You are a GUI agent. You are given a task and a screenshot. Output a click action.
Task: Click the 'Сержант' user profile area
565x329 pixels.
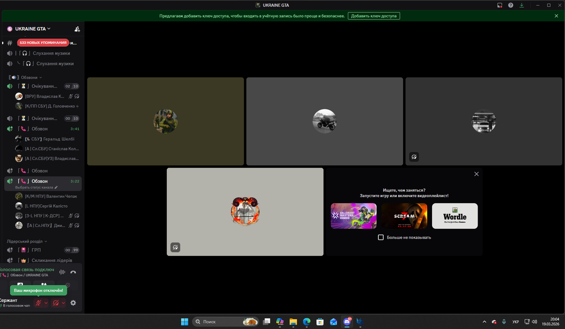tap(15, 303)
